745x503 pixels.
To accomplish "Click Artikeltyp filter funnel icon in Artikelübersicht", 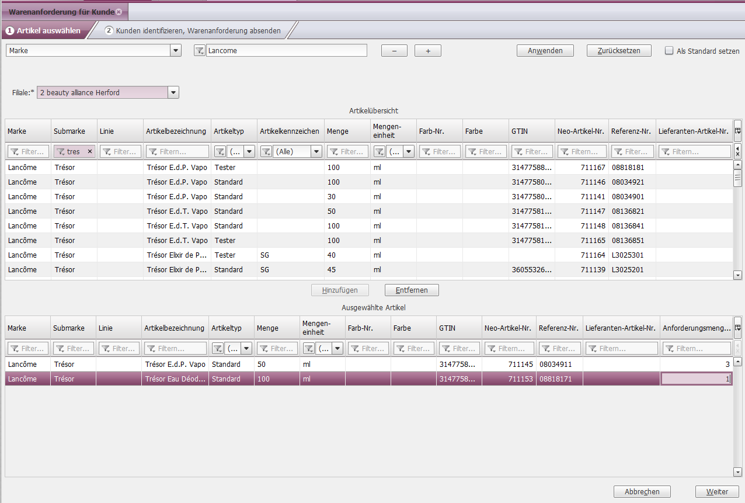I will pyautogui.click(x=220, y=152).
